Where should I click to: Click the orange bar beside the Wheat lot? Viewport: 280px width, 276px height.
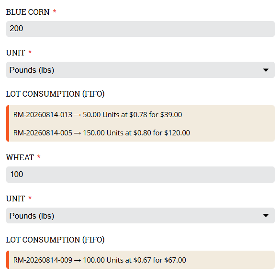point(8,260)
